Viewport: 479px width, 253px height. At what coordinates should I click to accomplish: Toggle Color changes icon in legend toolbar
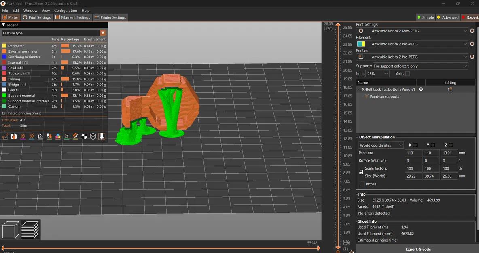(58, 136)
